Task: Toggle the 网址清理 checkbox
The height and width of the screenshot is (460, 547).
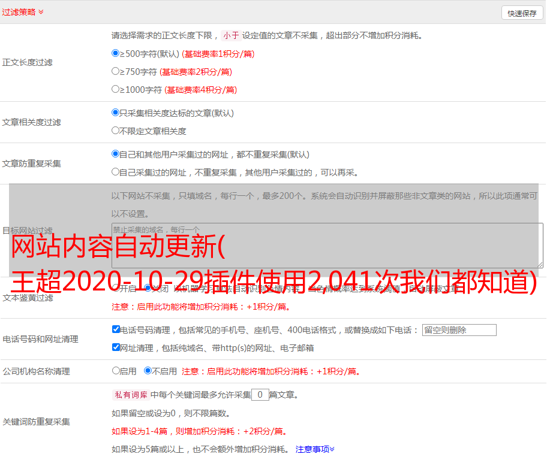Action: [x=116, y=347]
